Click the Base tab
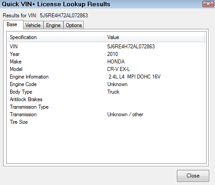 (13, 24)
